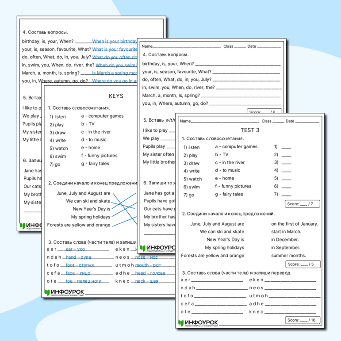This screenshot has width=341, height=341.
Task: Click the answer 'face – лицо' in KEYS
Action: (78, 273)
